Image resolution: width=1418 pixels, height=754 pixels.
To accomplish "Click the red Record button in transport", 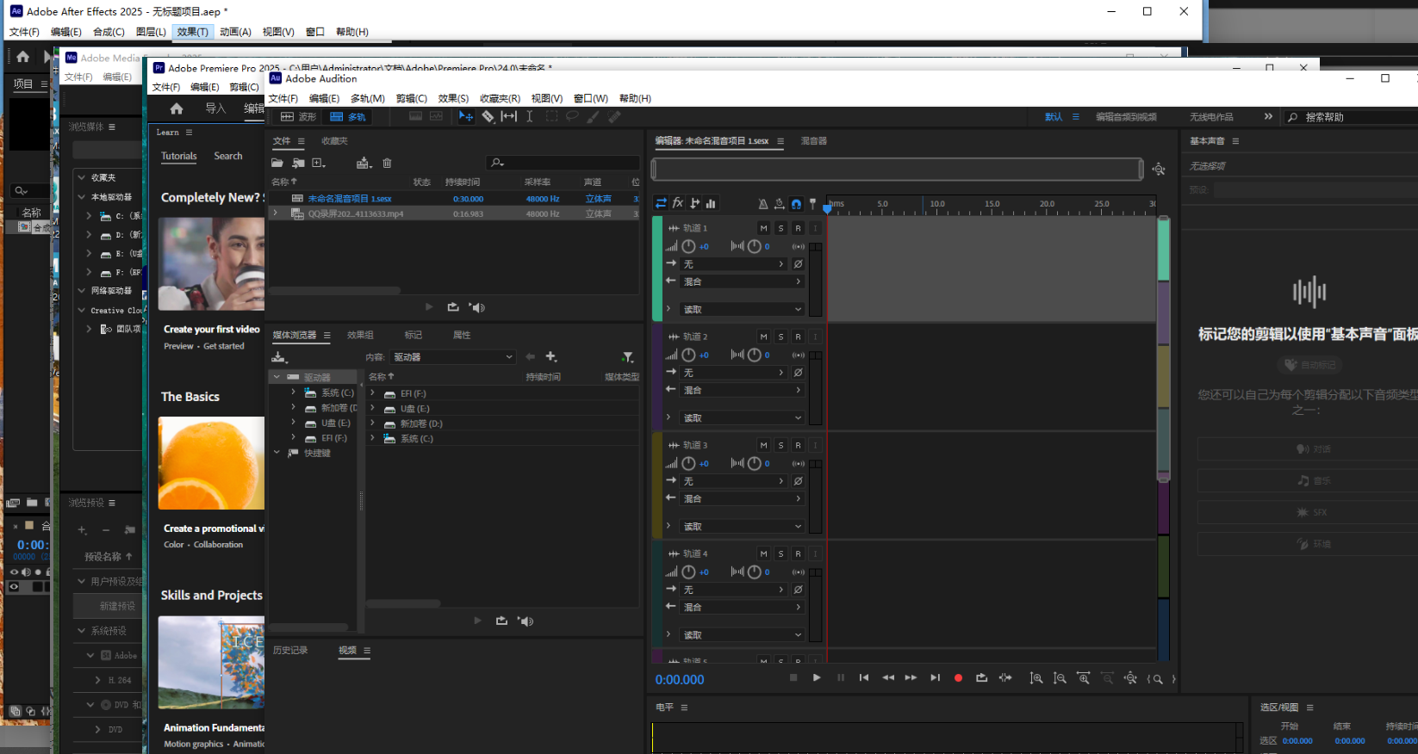I will 958,678.
